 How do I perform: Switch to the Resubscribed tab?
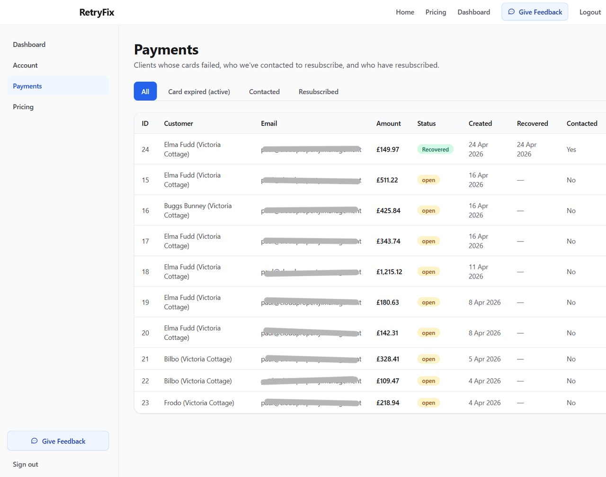coord(319,92)
